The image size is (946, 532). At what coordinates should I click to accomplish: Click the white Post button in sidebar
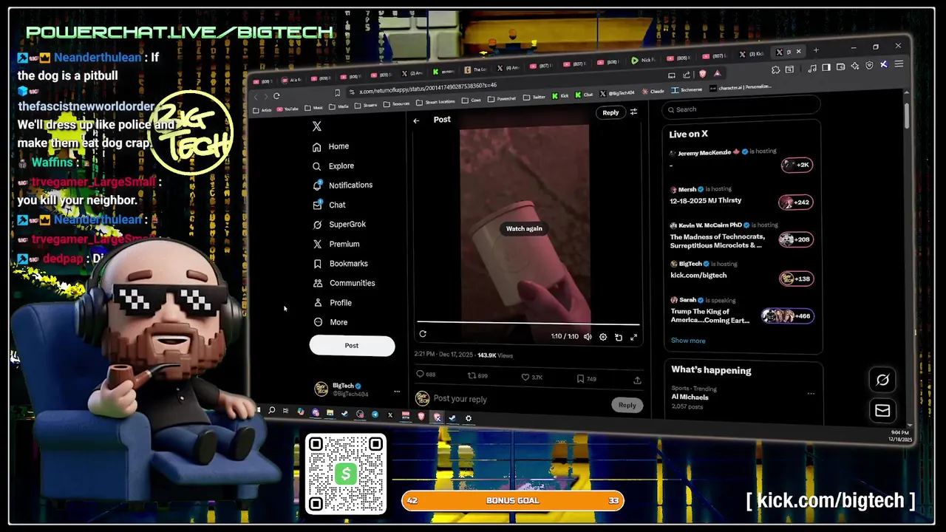pyautogui.click(x=352, y=346)
